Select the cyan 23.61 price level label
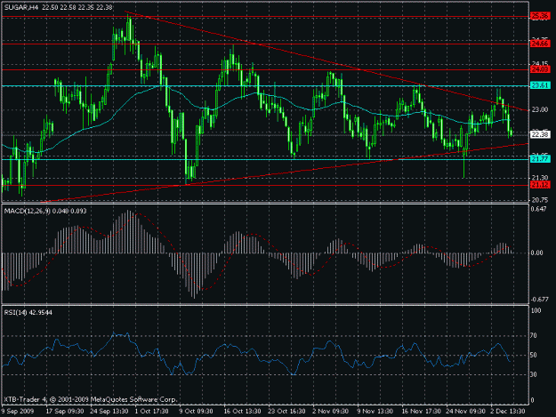556x417 pixels. 540,85
